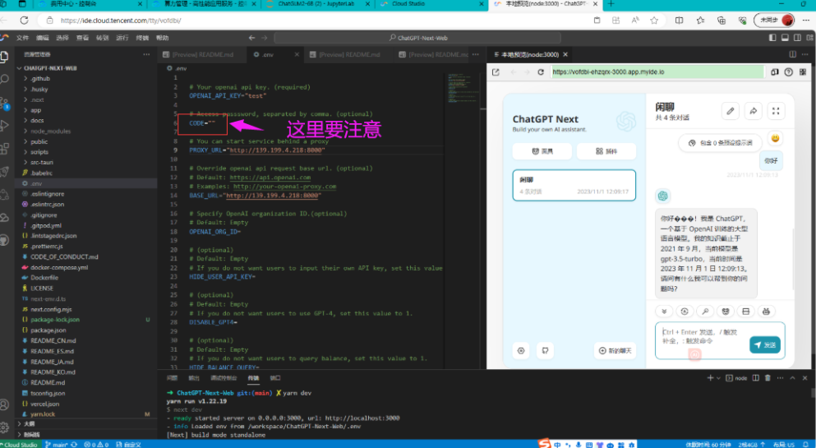Click the 发送 send button

764,344
